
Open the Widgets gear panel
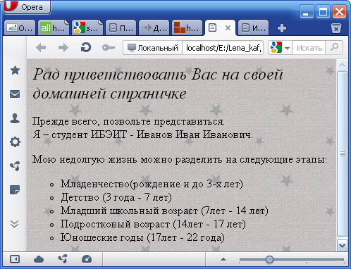[x=15, y=142]
